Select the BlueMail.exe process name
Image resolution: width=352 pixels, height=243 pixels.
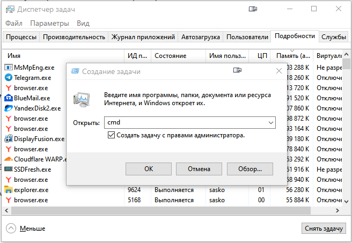coord(32,98)
